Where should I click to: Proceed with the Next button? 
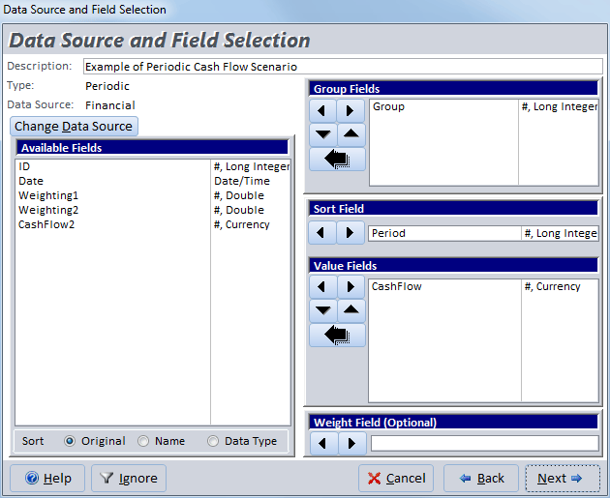tap(563, 479)
